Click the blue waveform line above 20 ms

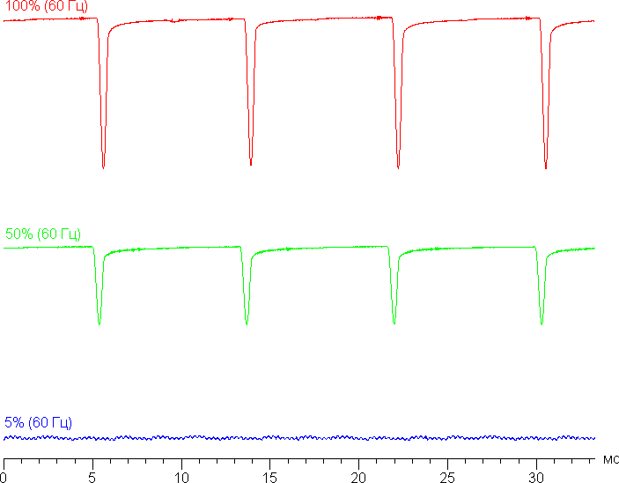point(358,437)
